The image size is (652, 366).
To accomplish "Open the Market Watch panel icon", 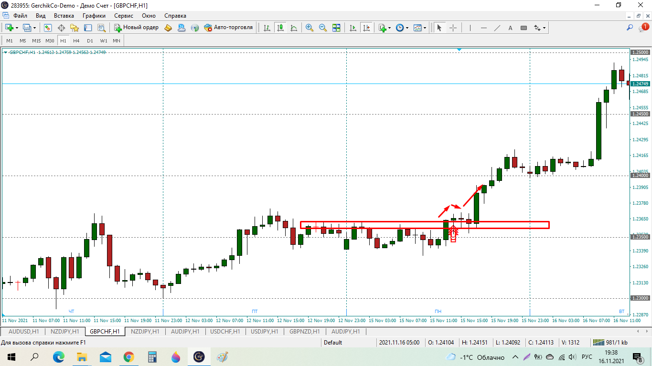I will [x=48, y=28].
